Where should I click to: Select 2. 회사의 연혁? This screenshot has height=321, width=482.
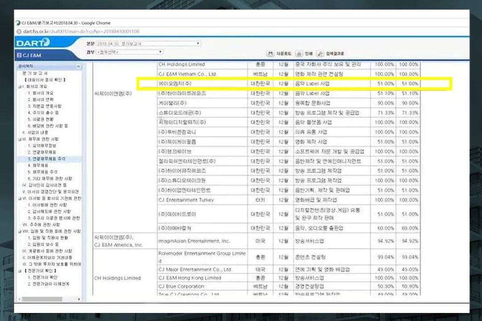[40, 99]
